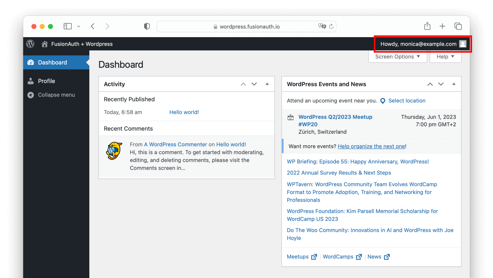Open the Safari Share button

[427, 26]
